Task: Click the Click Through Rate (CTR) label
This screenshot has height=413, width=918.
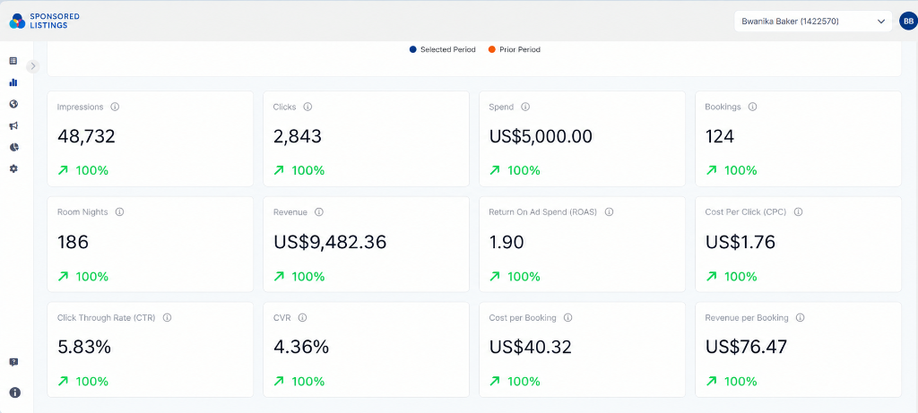Action: click(x=106, y=318)
